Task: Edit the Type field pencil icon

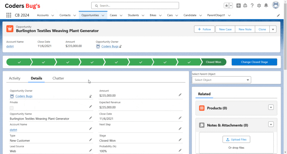Action: [91, 140]
